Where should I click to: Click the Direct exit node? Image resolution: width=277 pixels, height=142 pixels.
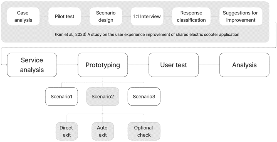[x=66, y=131]
